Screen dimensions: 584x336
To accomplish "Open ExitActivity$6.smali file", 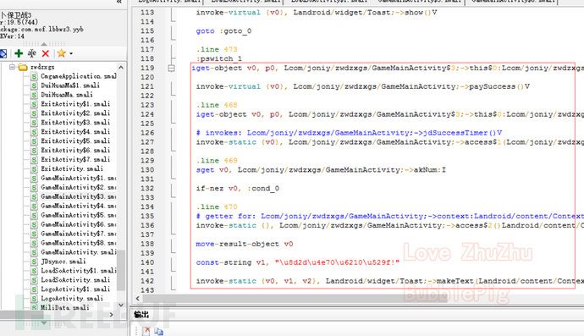I will (x=75, y=150).
